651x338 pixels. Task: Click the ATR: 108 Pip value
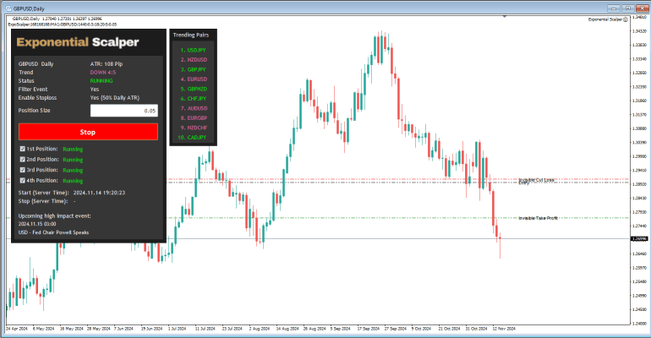click(x=107, y=64)
